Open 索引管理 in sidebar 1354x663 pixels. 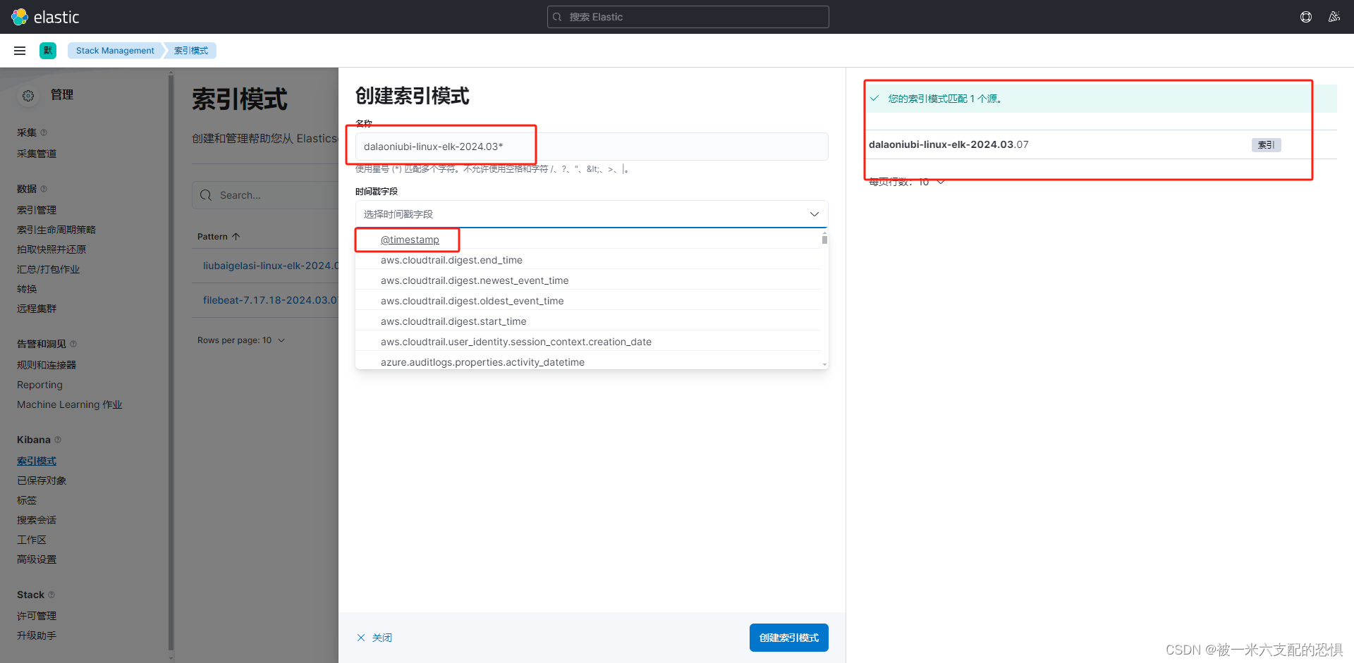point(37,210)
